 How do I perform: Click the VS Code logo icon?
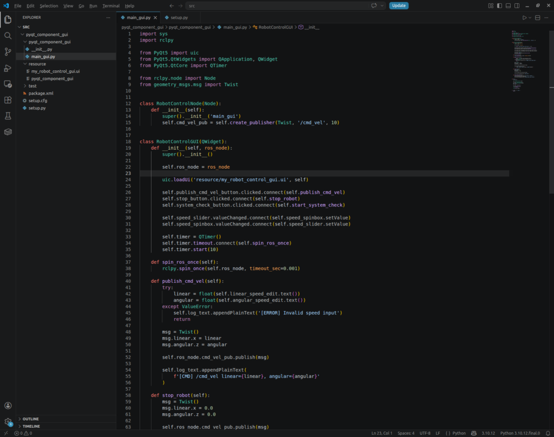[6, 5]
